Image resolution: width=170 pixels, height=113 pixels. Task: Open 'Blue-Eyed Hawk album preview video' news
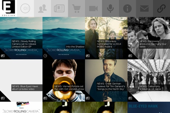click(x=27, y=88)
